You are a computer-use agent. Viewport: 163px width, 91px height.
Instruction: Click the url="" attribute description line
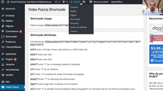59,50
